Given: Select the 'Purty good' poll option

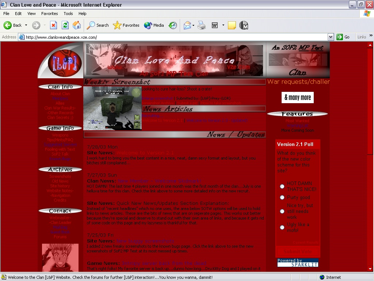Looking at the screenshot, I should 282,197.
